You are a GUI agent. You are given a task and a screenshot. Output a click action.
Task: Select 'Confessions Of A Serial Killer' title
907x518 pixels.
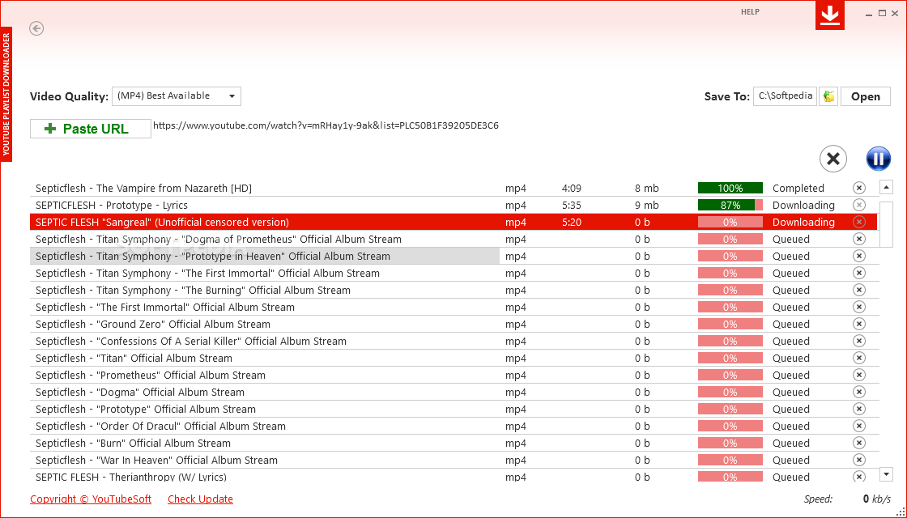pos(191,341)
